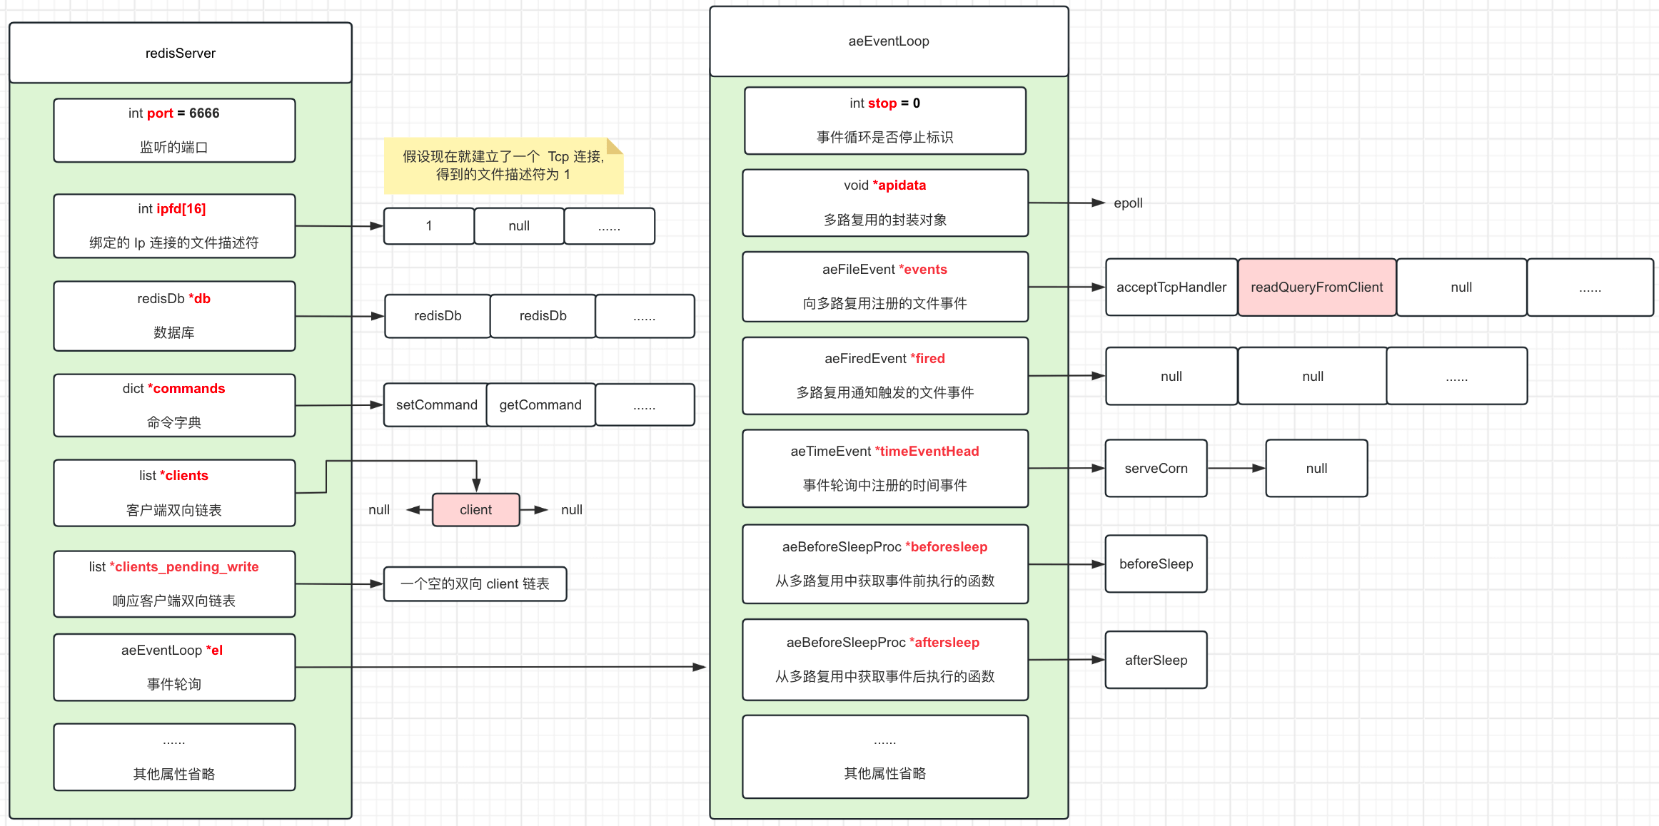Select the 'int stop = 0' box
Image resolution: width=1659 pixels, height=826 pixels.
[x=885, y=121]
